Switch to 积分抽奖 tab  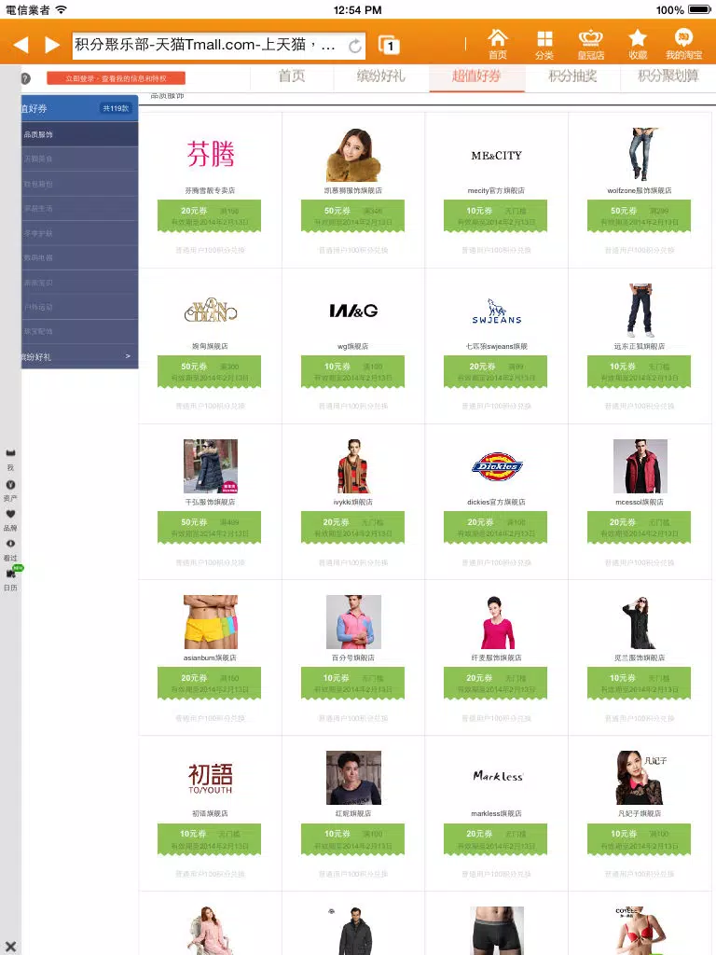click(572, 76)
